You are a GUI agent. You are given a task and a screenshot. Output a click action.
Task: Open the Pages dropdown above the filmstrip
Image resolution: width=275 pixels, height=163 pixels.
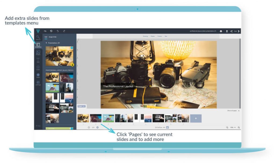click(81, 106)
